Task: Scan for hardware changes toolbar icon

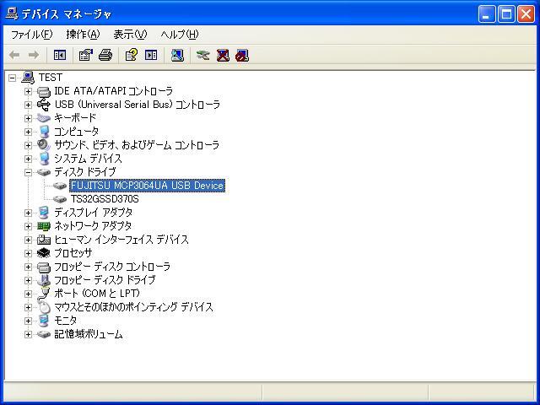Action: tap(177, 55)
